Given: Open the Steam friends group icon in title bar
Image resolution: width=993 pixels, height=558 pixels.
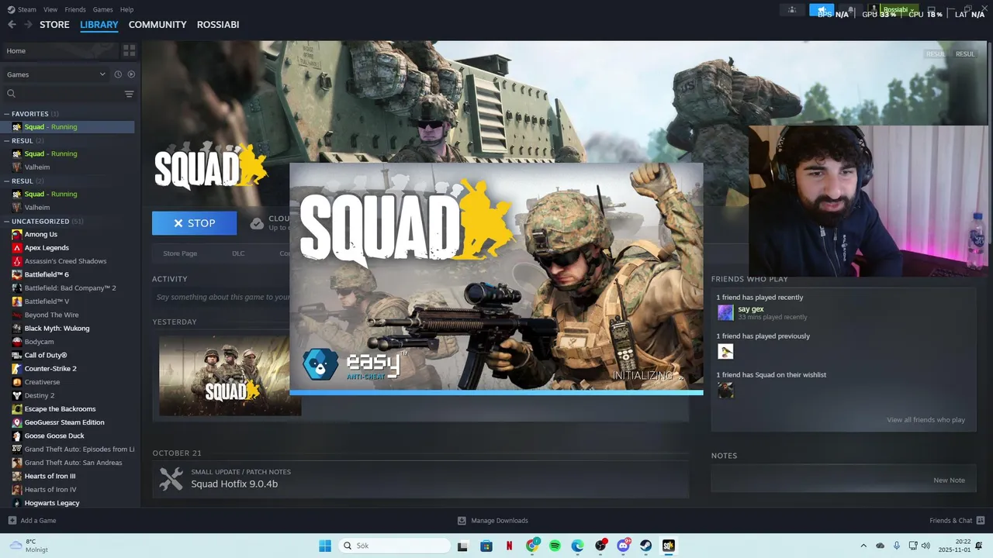Looking at the screenshot, I should pyautogui.click(x=792, y=10).
